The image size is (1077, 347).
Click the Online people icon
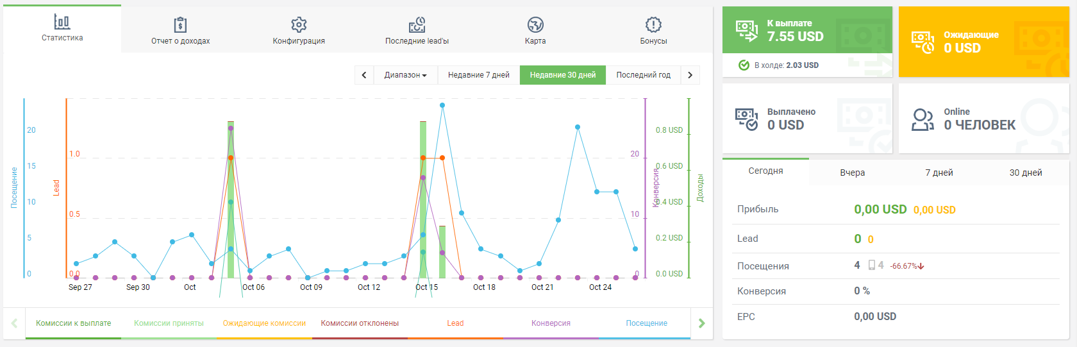click(x=923, y=119)
